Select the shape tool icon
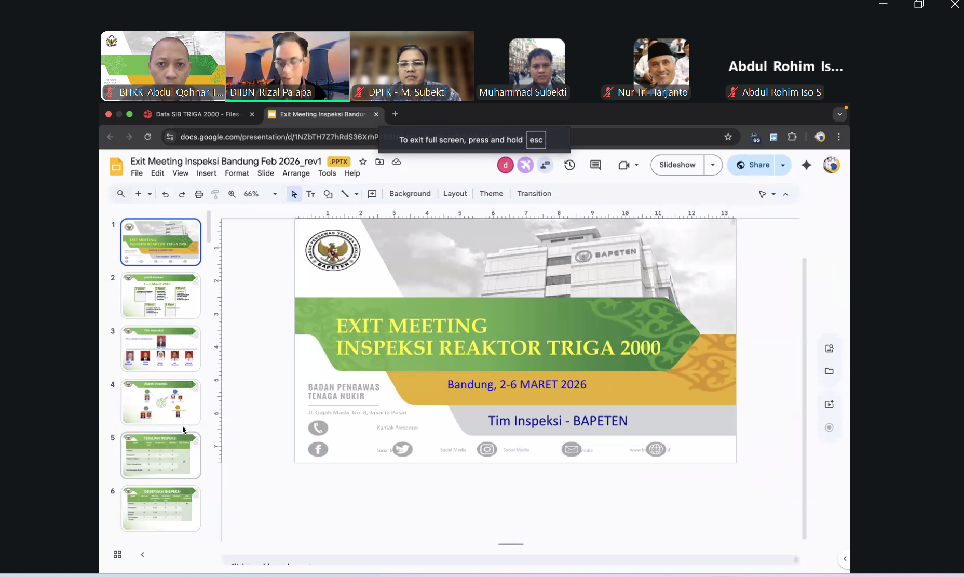The height and width of the screenshot is (577, 964). (328, 194)
